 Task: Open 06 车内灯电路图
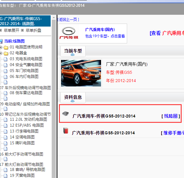coord(24,76)
